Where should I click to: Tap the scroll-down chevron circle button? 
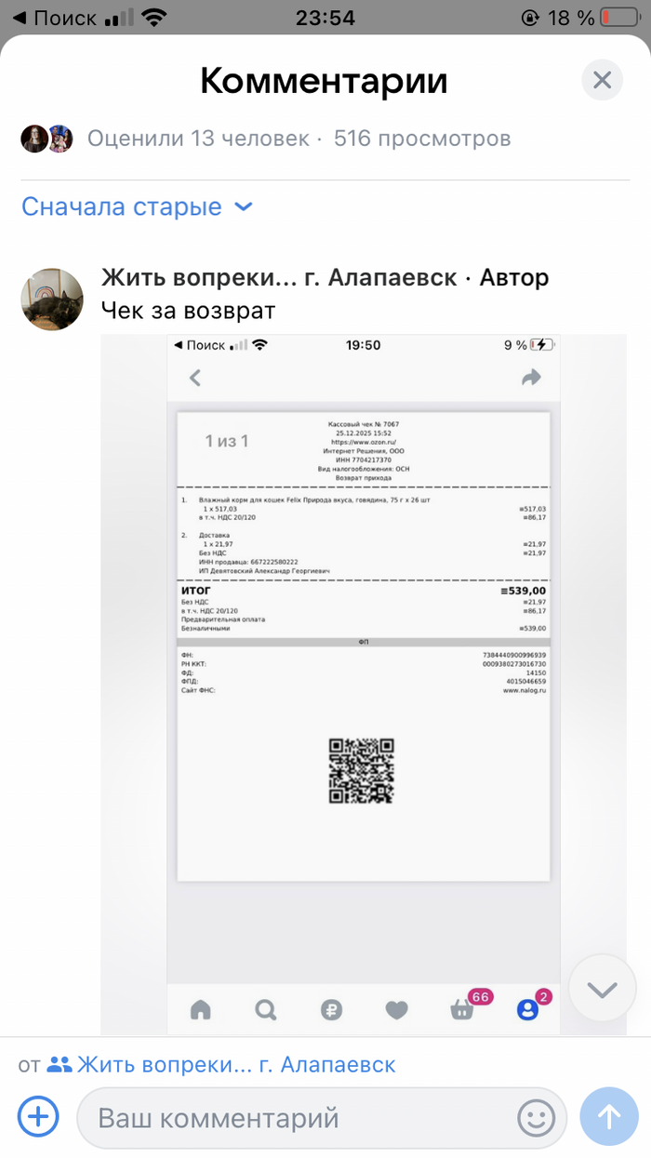602,989
